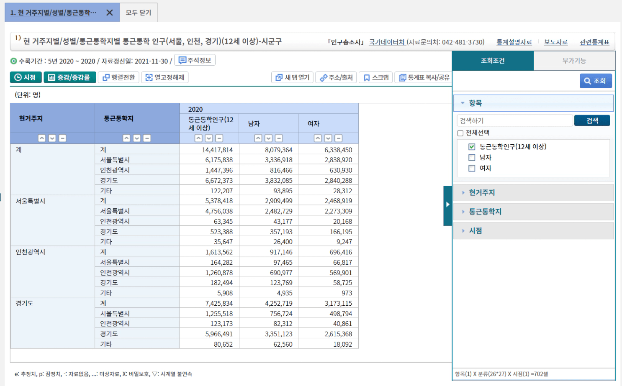Open the 통계설명자료 link
This screenshot has height=386, width=622.
coord(514,42)
